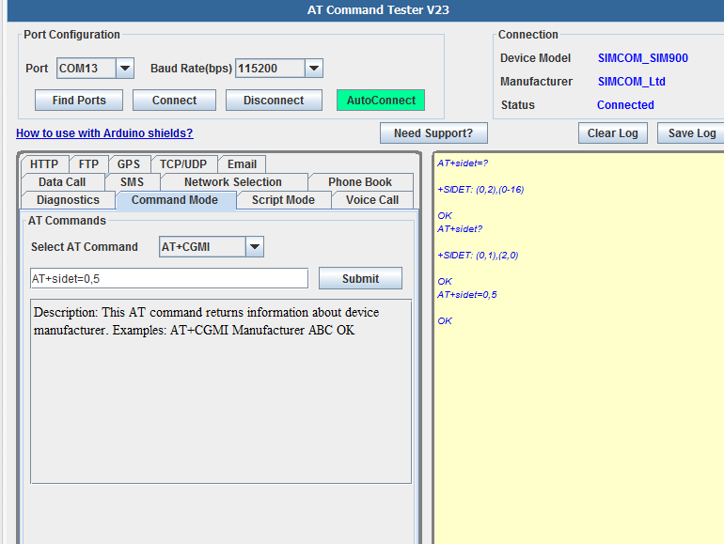Click the Find Ports button
The height and width of the screenshot is (544, 724).
click(x=79, y=101)
